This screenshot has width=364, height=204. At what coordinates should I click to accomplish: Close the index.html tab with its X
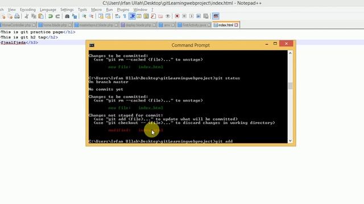(x=236, y=25)
